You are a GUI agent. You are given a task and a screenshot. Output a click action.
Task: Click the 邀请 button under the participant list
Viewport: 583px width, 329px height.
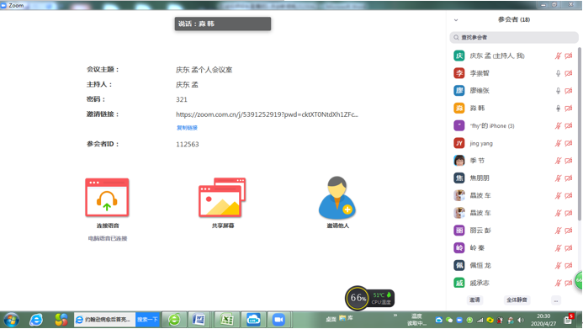point(474,300)
